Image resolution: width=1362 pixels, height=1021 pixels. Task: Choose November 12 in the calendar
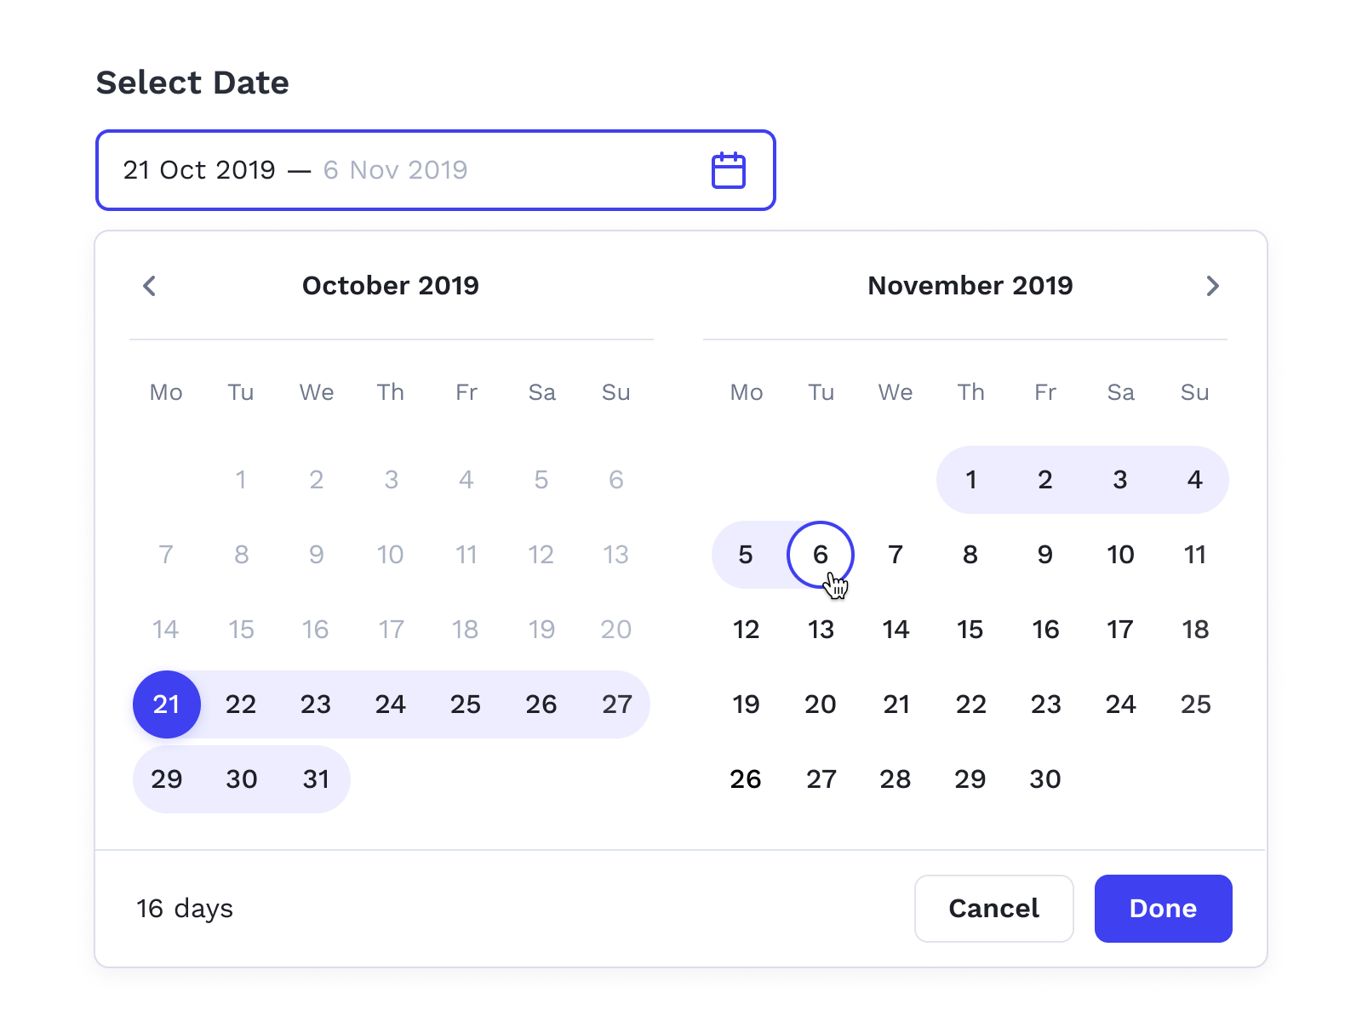[746, 630]
